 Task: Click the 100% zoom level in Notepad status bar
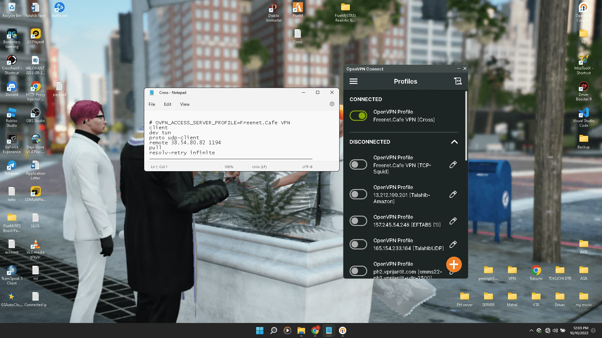click(x=229, y=167)
